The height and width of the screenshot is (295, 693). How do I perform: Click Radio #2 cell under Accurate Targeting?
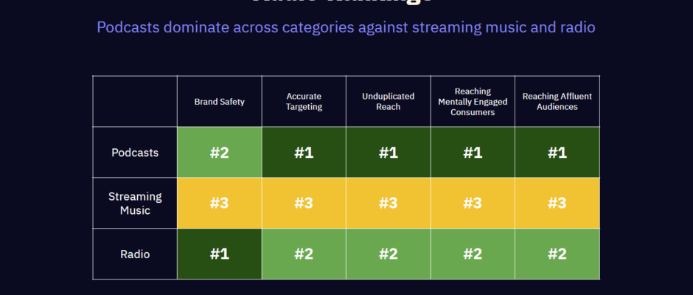pyautogui.click(x=304, y=254)
